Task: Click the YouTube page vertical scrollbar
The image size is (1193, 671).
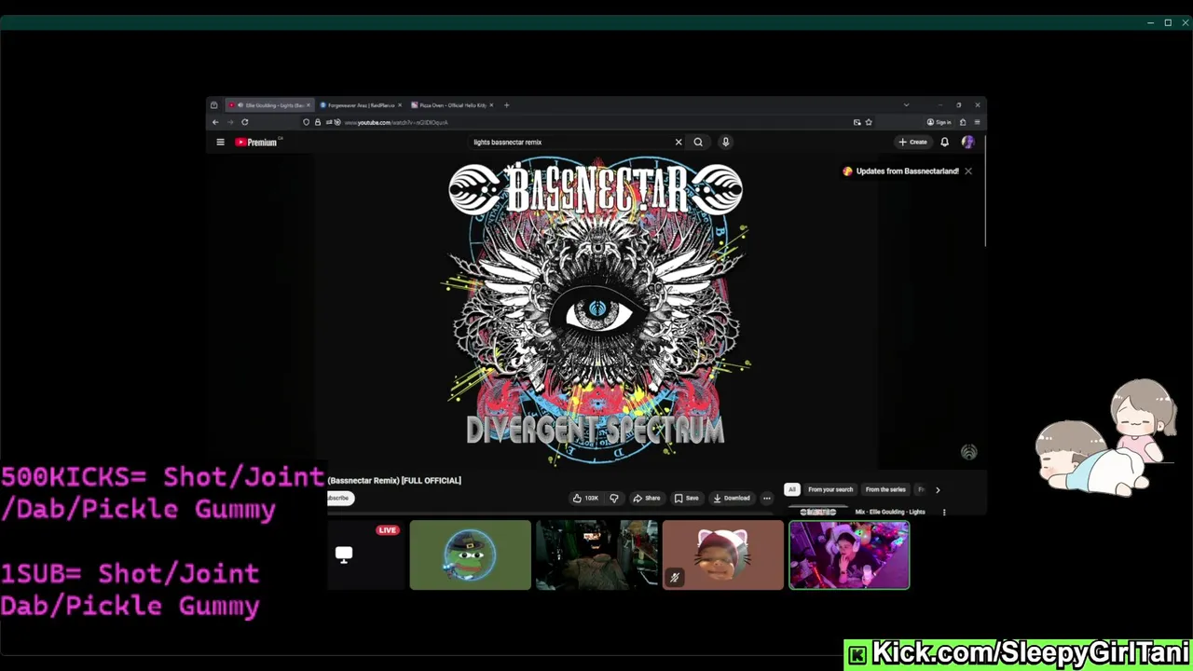Action: [x=985, y=191]
